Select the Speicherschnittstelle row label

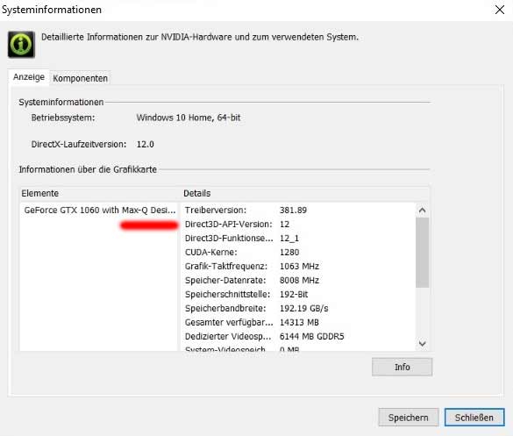pyautogui.click(x=228, y=294)
